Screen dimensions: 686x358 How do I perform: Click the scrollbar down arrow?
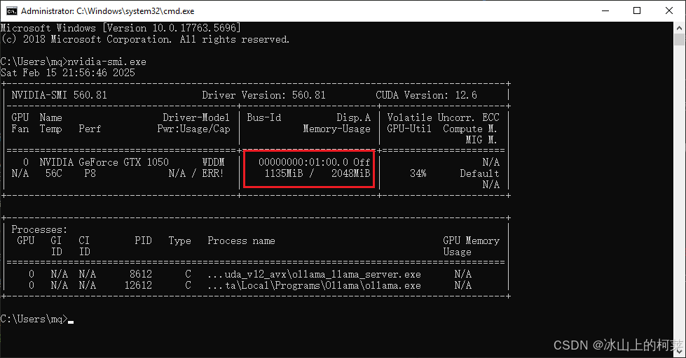pos(679,351)
